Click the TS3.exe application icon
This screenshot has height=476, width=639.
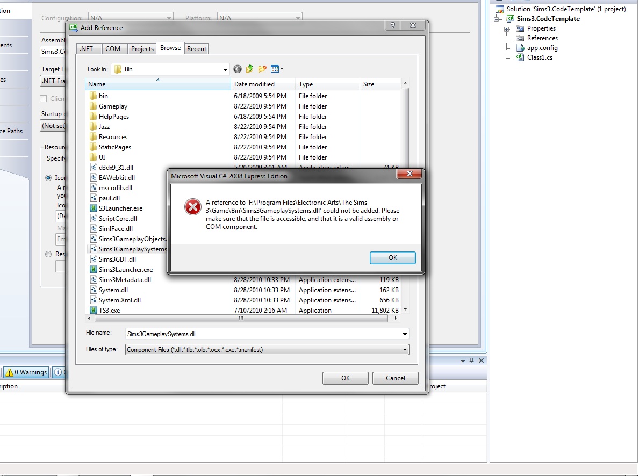94,310
